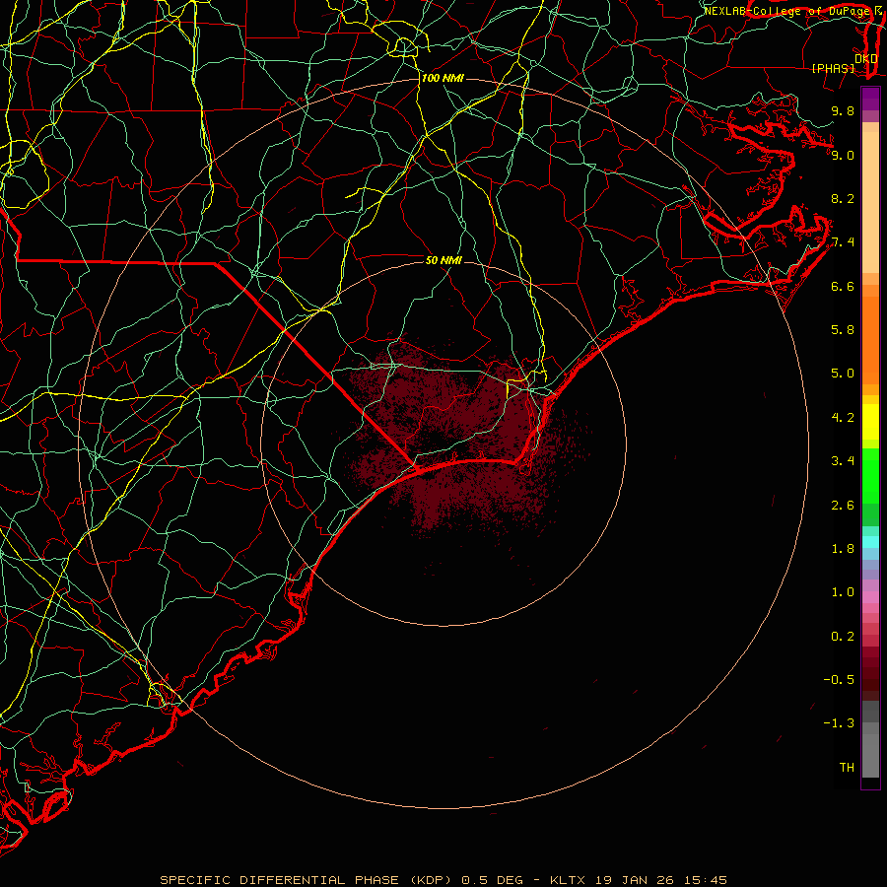Viewport: 887px width, 887px height.
Task: Click the -1.3 legend value
Action: click(x=839, y=723)
